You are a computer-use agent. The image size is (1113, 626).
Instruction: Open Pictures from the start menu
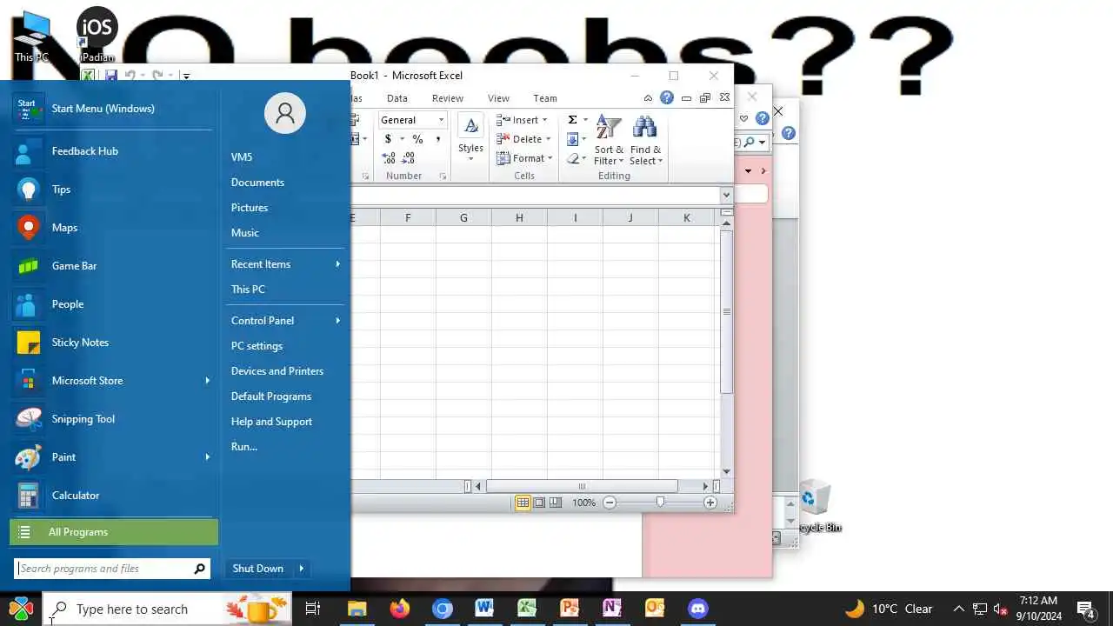pyautogui.click(x=250, y=208)
